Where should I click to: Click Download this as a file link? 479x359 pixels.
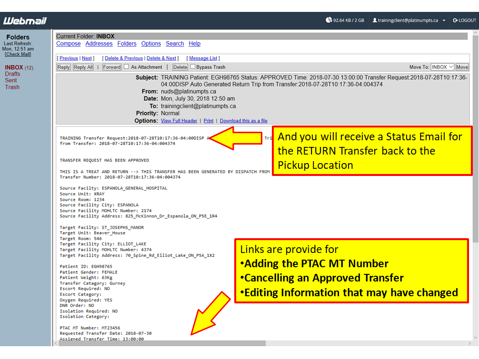click(243, 121)
